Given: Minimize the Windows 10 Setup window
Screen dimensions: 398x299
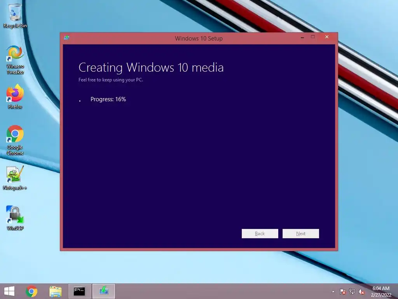Looking at the screenshot, I should coord(302,37).
